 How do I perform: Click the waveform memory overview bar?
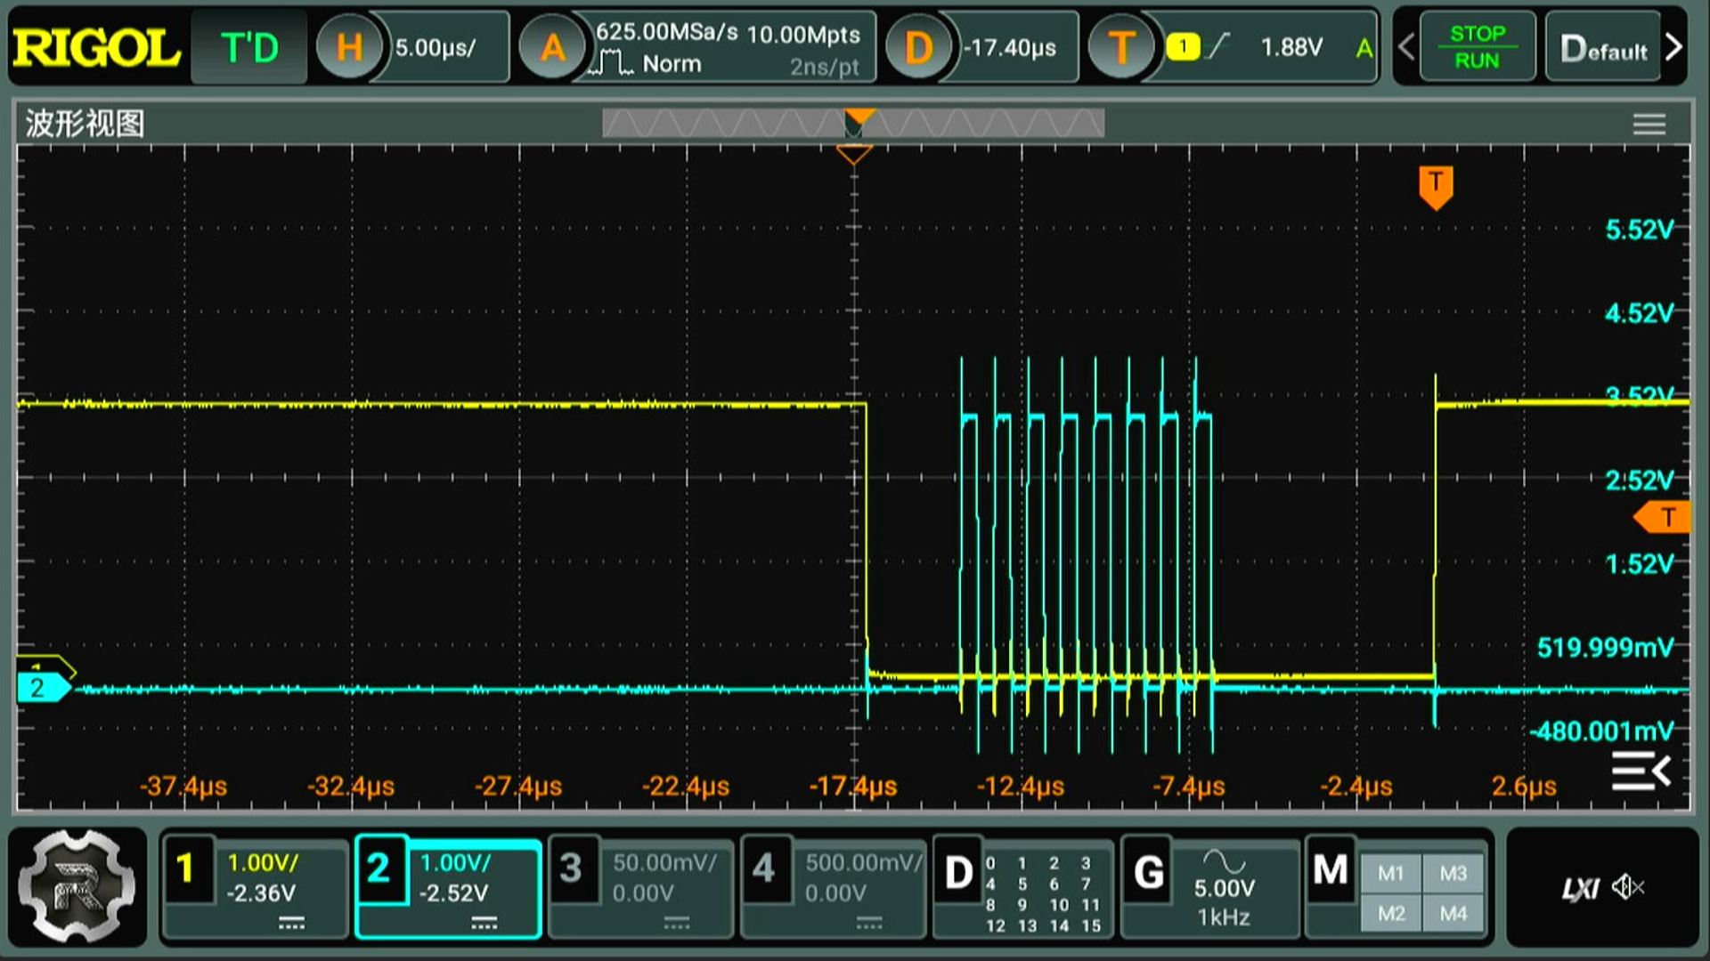[852, 124]
